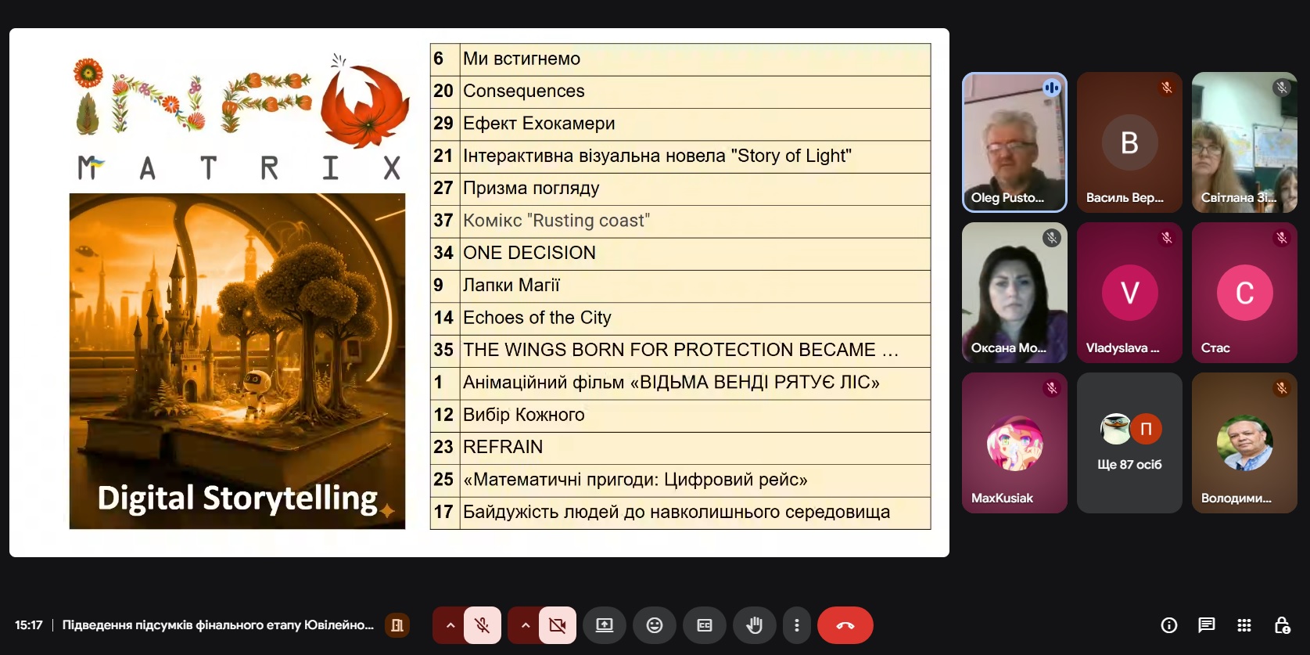Open the emoji reactions icon
The width and height of the screenshot is (1310, 655).
coord(655,625)
